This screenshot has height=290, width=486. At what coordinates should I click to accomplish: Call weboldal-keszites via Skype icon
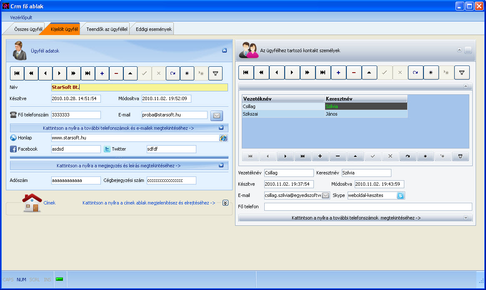coord(401,196)
